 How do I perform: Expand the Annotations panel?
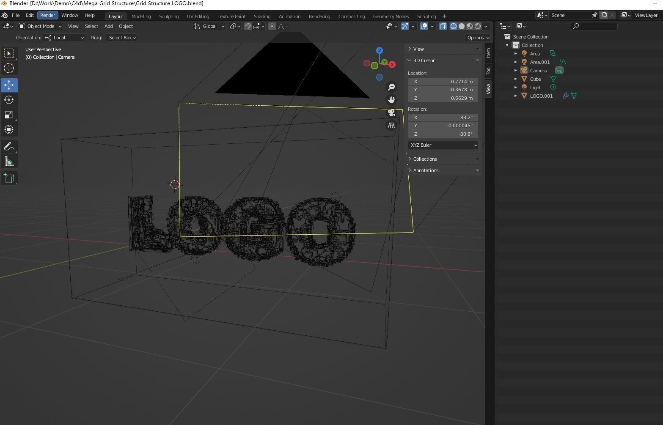[443, 170]
